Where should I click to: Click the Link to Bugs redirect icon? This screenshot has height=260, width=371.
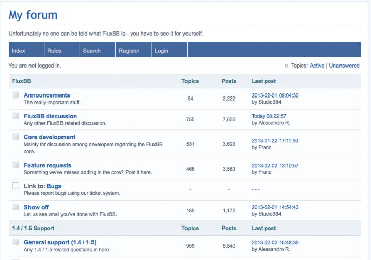[x=16, y=186]
